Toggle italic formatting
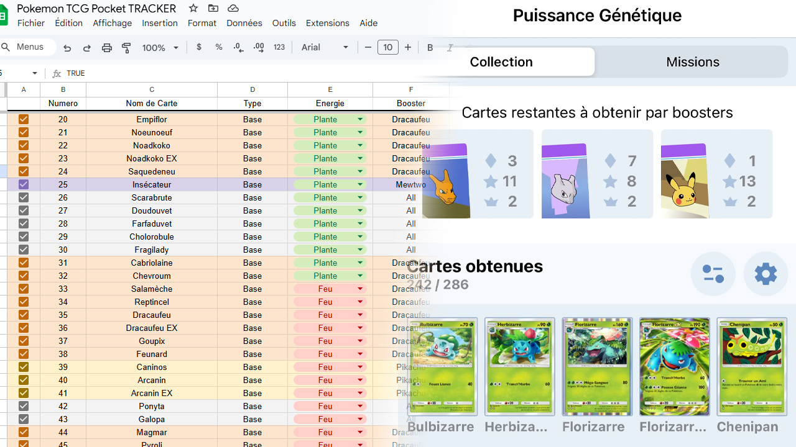796x447 pixels. [x=450, y=47]
